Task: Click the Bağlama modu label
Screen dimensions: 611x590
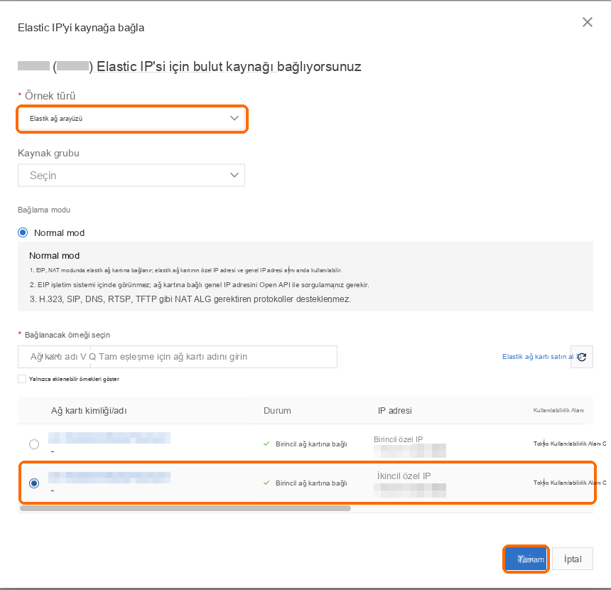Action: point(44,210)
